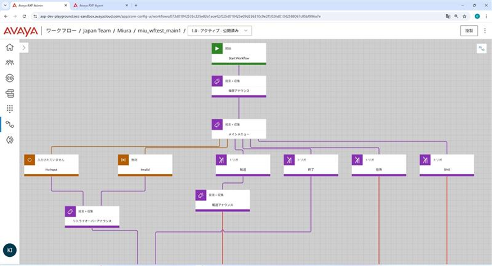The width and height of the screenshot is (492, 266).
Task: Open the dial pad icon in sidebar
Action: pyautogui.click(x=10, y=108)
